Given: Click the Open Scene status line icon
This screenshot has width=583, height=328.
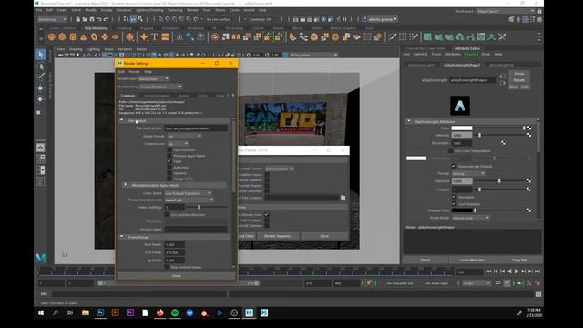Looking at the screenshot, I should 85,19.
